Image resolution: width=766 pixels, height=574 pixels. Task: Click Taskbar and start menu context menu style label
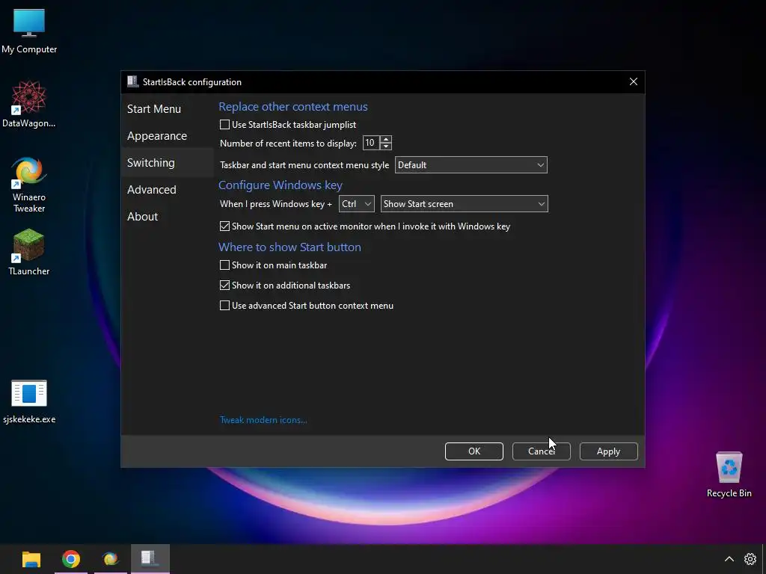[304, 165]
